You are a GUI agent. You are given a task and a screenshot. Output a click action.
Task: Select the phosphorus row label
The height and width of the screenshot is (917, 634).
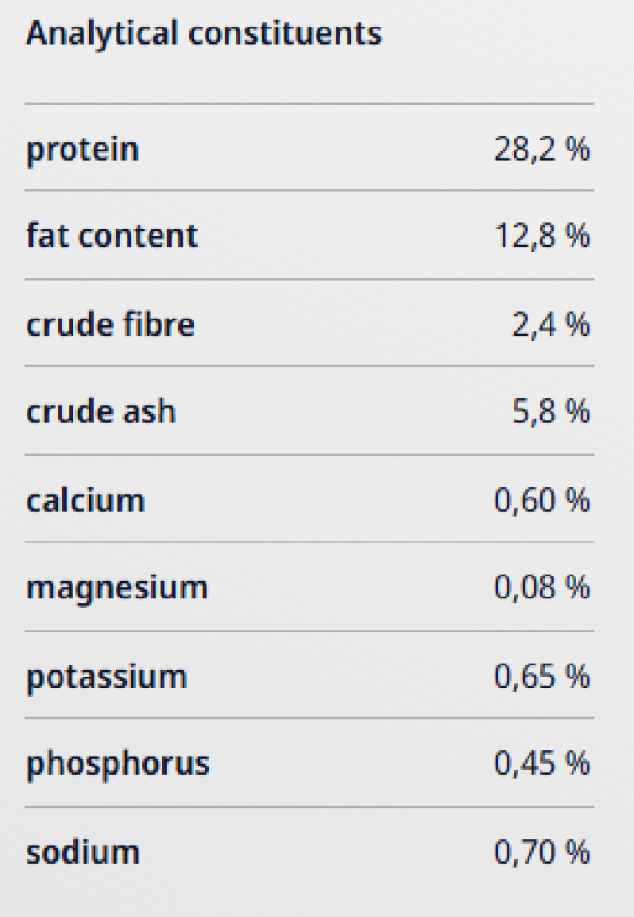(x=117, y=764)
